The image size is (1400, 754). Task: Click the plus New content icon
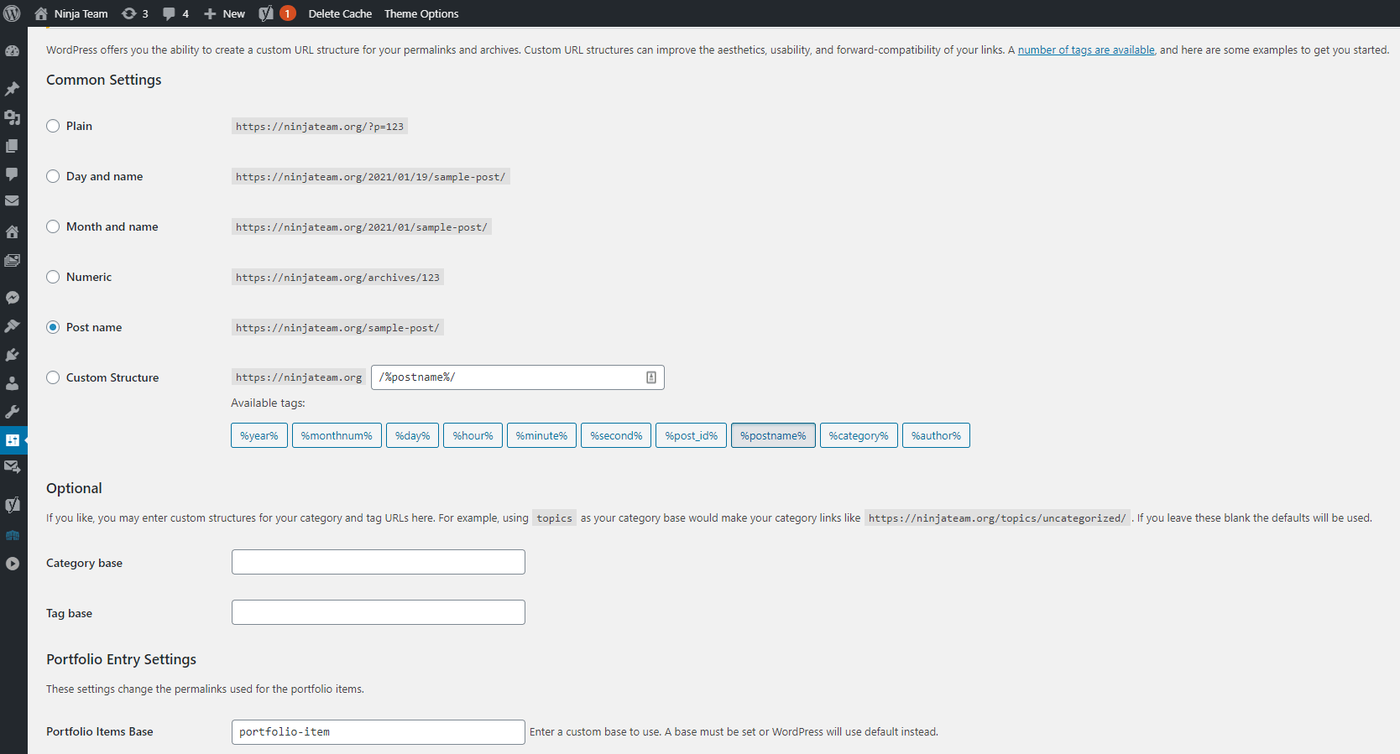click(x=210, y=13)
